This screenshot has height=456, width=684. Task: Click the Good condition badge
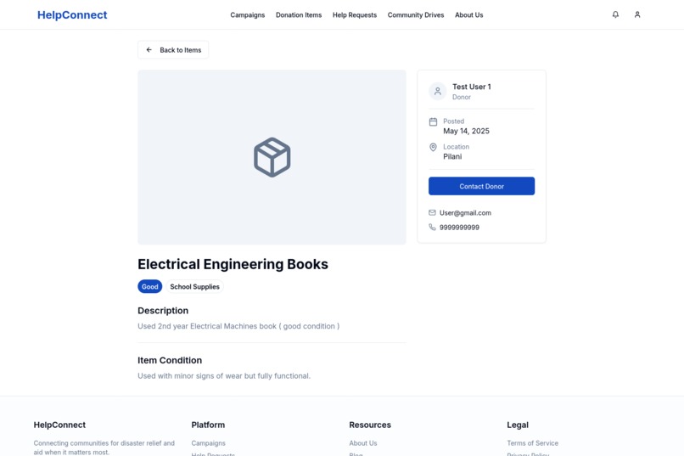tap(149, 287)
